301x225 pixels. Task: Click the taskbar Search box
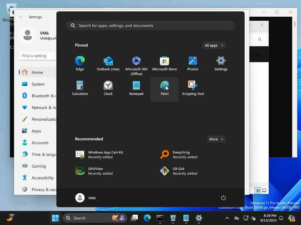point(95,218)
